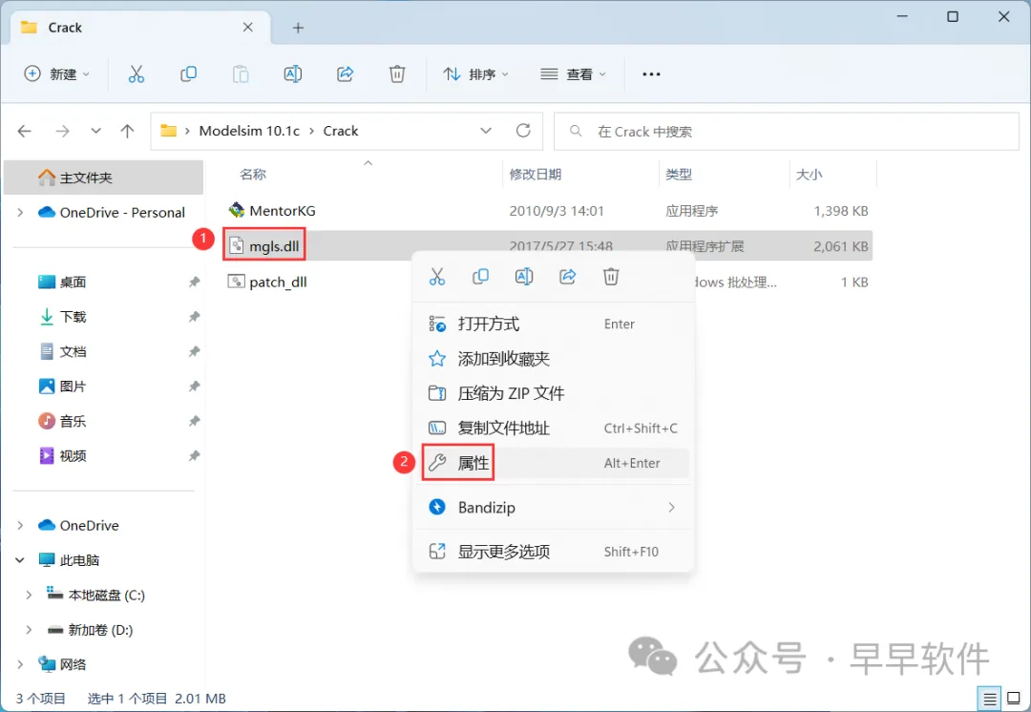Open 视频 quick access folder

click(x=62, y=455)
